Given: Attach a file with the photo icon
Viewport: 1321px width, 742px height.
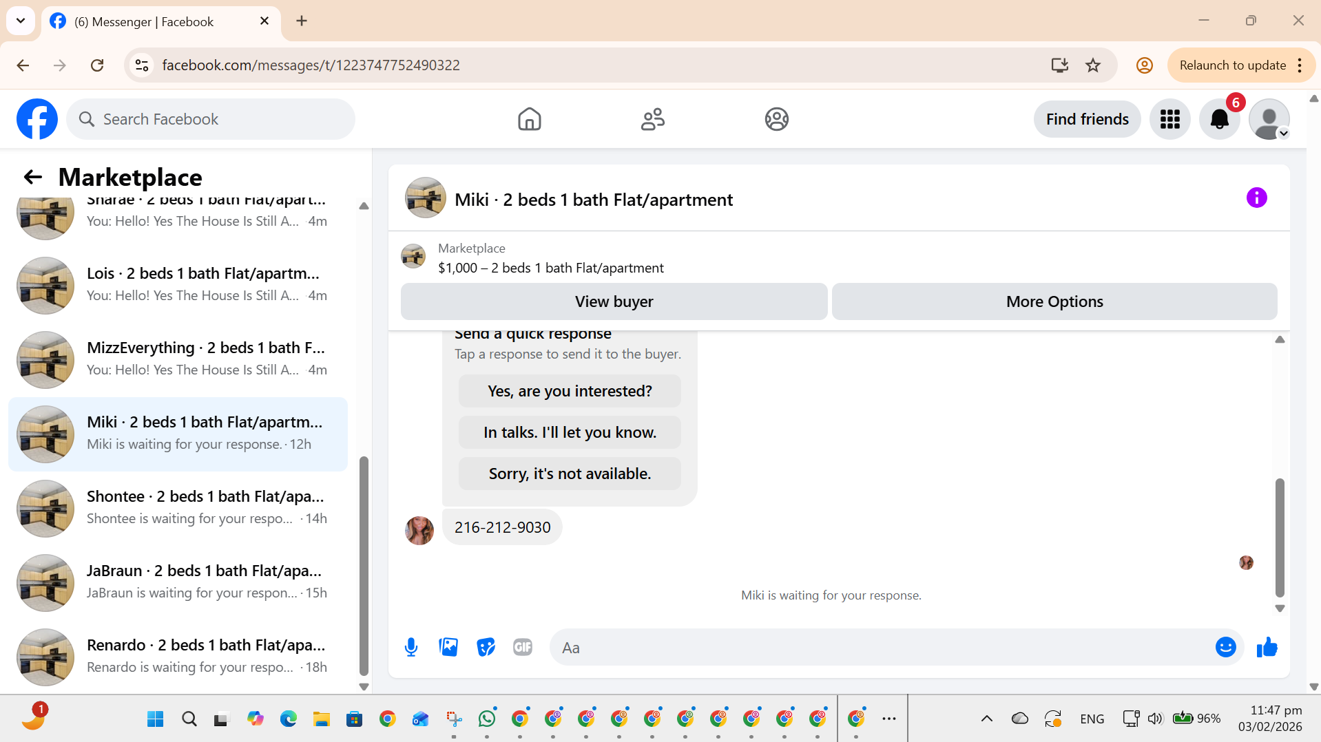Looking at the screenshot, I should [448, 647].
